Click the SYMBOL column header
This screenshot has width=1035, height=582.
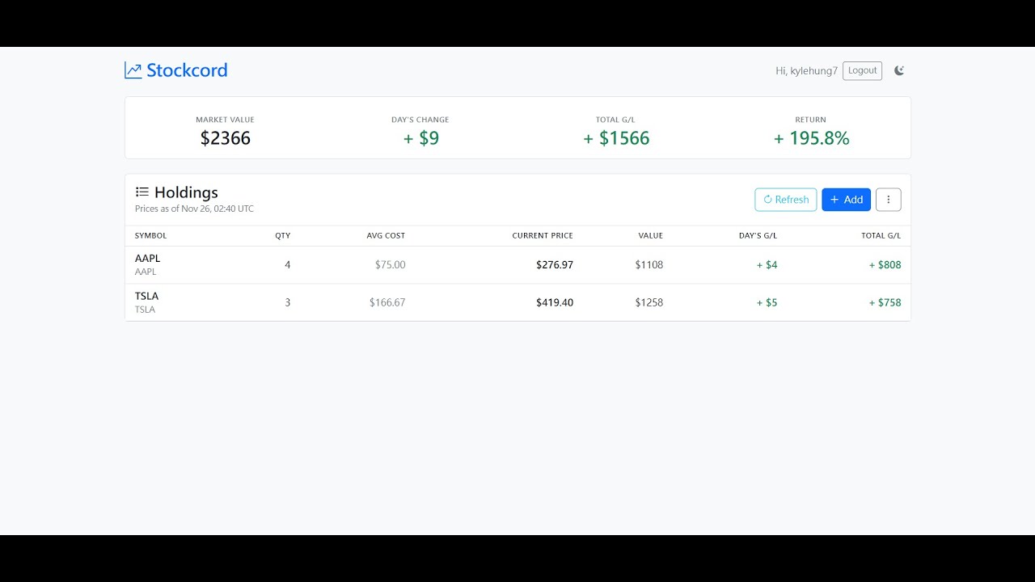151,236
